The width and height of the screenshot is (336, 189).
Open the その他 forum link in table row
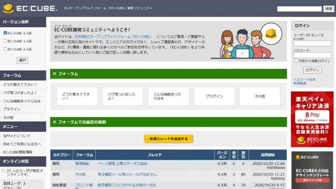pos(80,174)
